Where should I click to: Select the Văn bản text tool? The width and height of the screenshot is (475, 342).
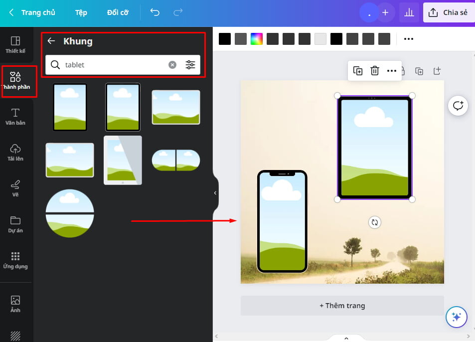(15, 117)
